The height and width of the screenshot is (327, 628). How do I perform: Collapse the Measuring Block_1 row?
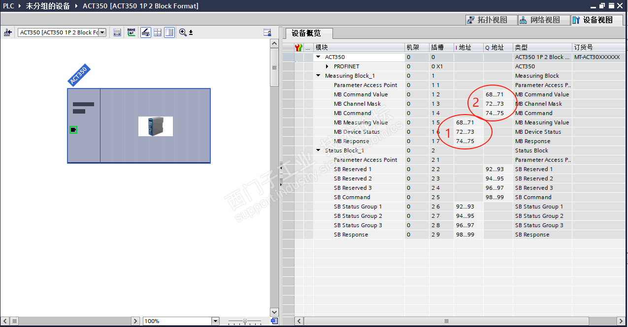point(318,76)
